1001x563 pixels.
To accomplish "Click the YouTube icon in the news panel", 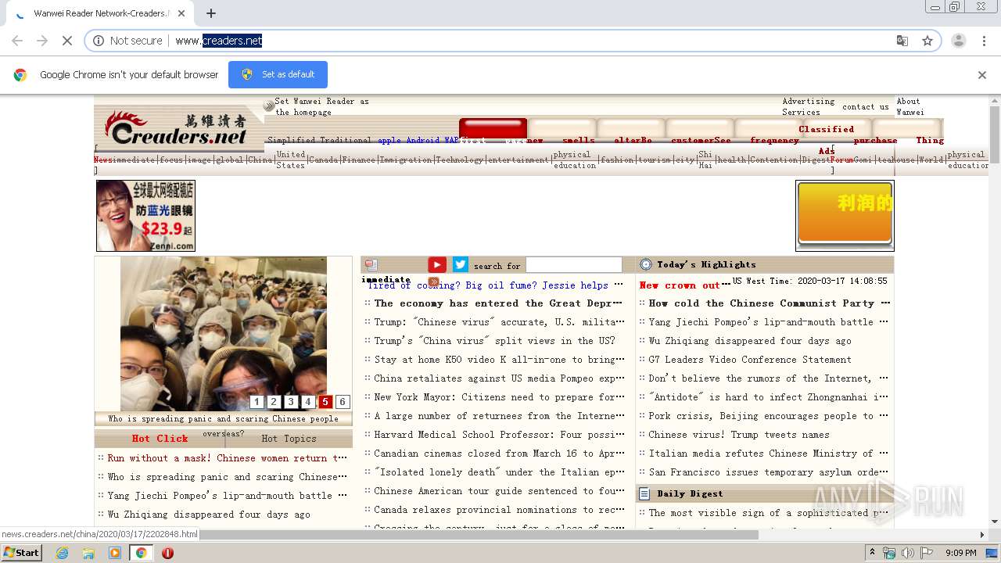I will pyautogui.click(x=437, y=265).
